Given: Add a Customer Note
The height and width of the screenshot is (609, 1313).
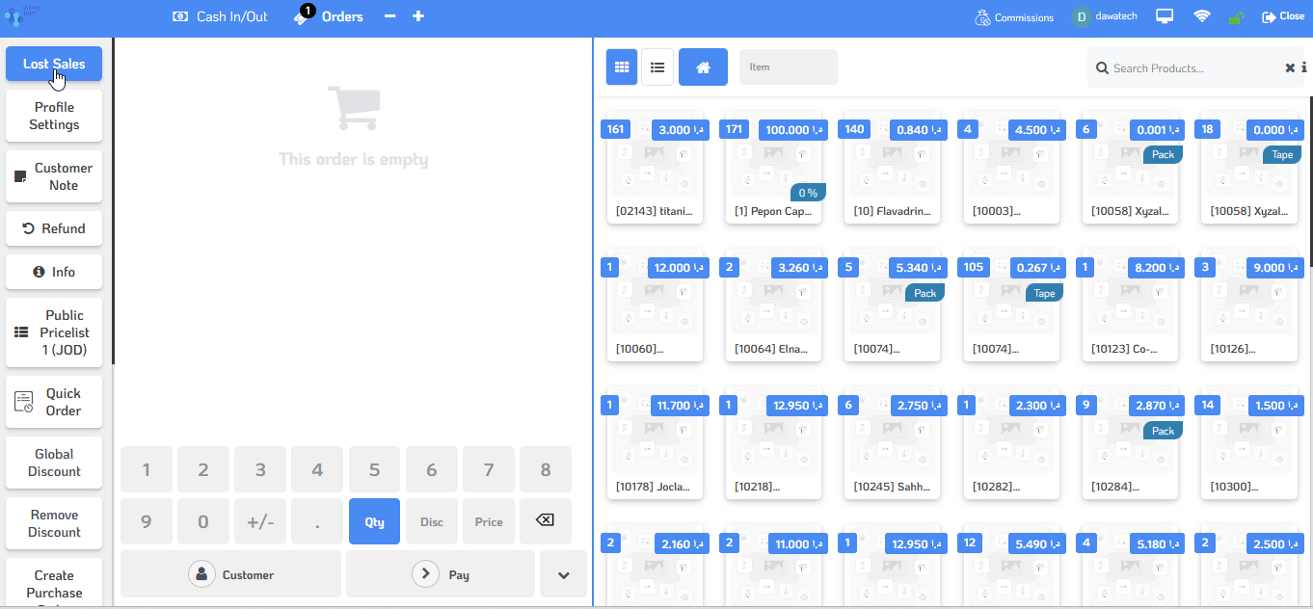Looking at the screenshot, I should click(54, 176).
